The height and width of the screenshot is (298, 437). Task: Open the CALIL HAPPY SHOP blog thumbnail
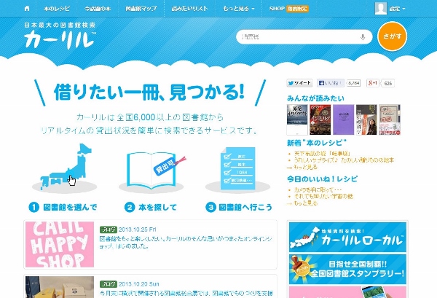click(x=60, y=245)
